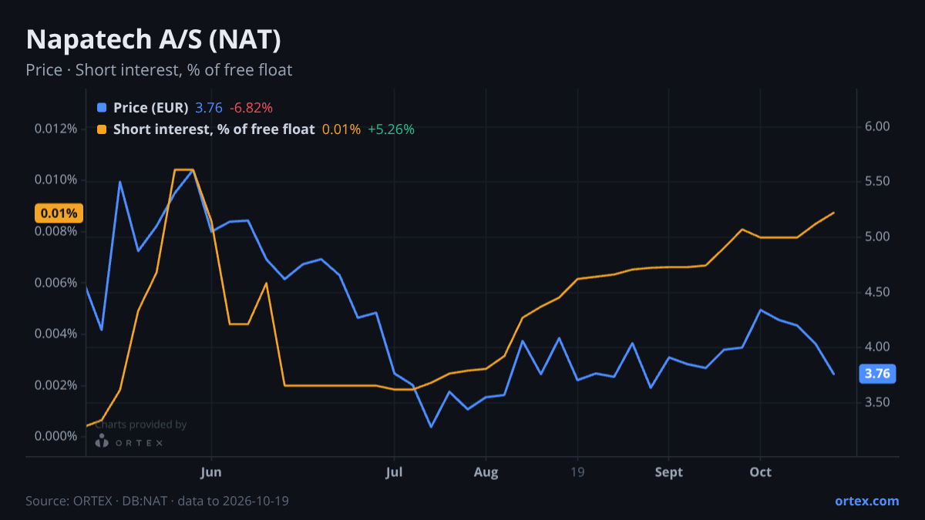Click the blue Price legend color swatch
This screenshot has height=520, width=925.
coord(102,108)
